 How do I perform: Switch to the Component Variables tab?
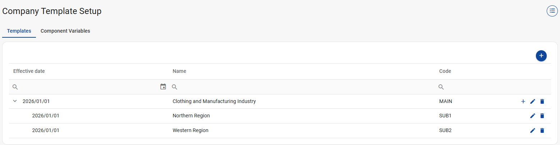(65, 31)
